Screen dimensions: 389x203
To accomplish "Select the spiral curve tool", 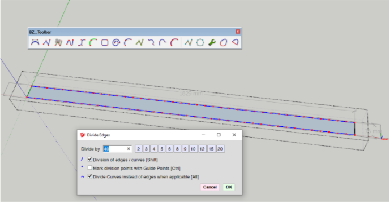I will [116, 42].
